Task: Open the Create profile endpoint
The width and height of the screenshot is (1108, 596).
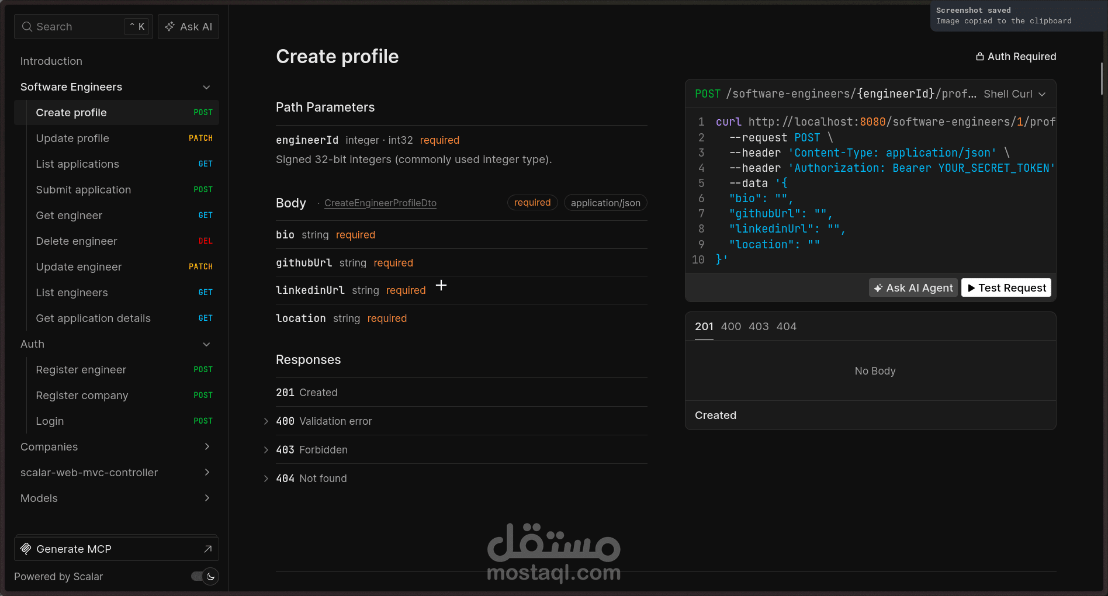Action: click(x=117, y=113)
